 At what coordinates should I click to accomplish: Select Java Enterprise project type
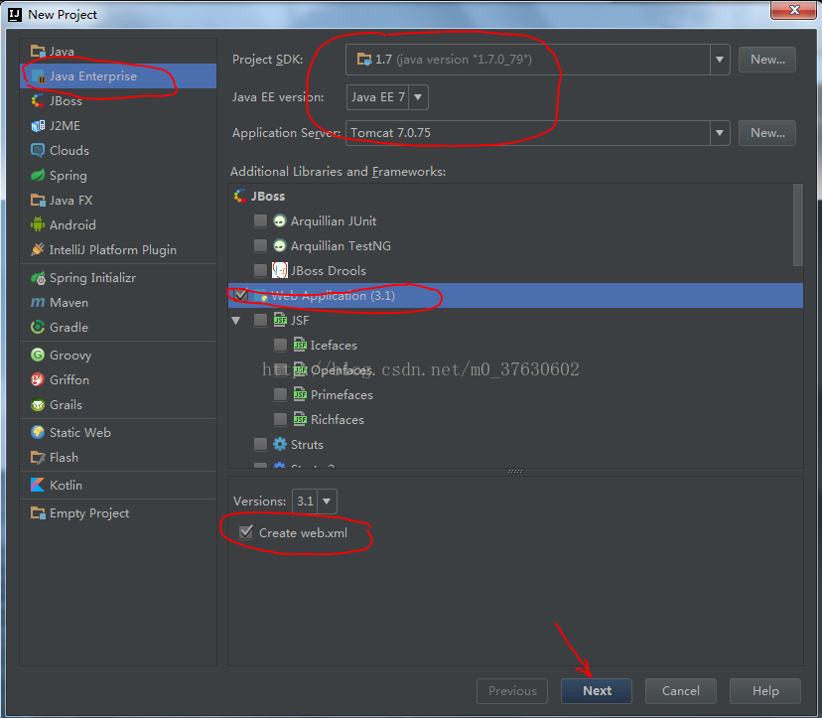point(118,76)
